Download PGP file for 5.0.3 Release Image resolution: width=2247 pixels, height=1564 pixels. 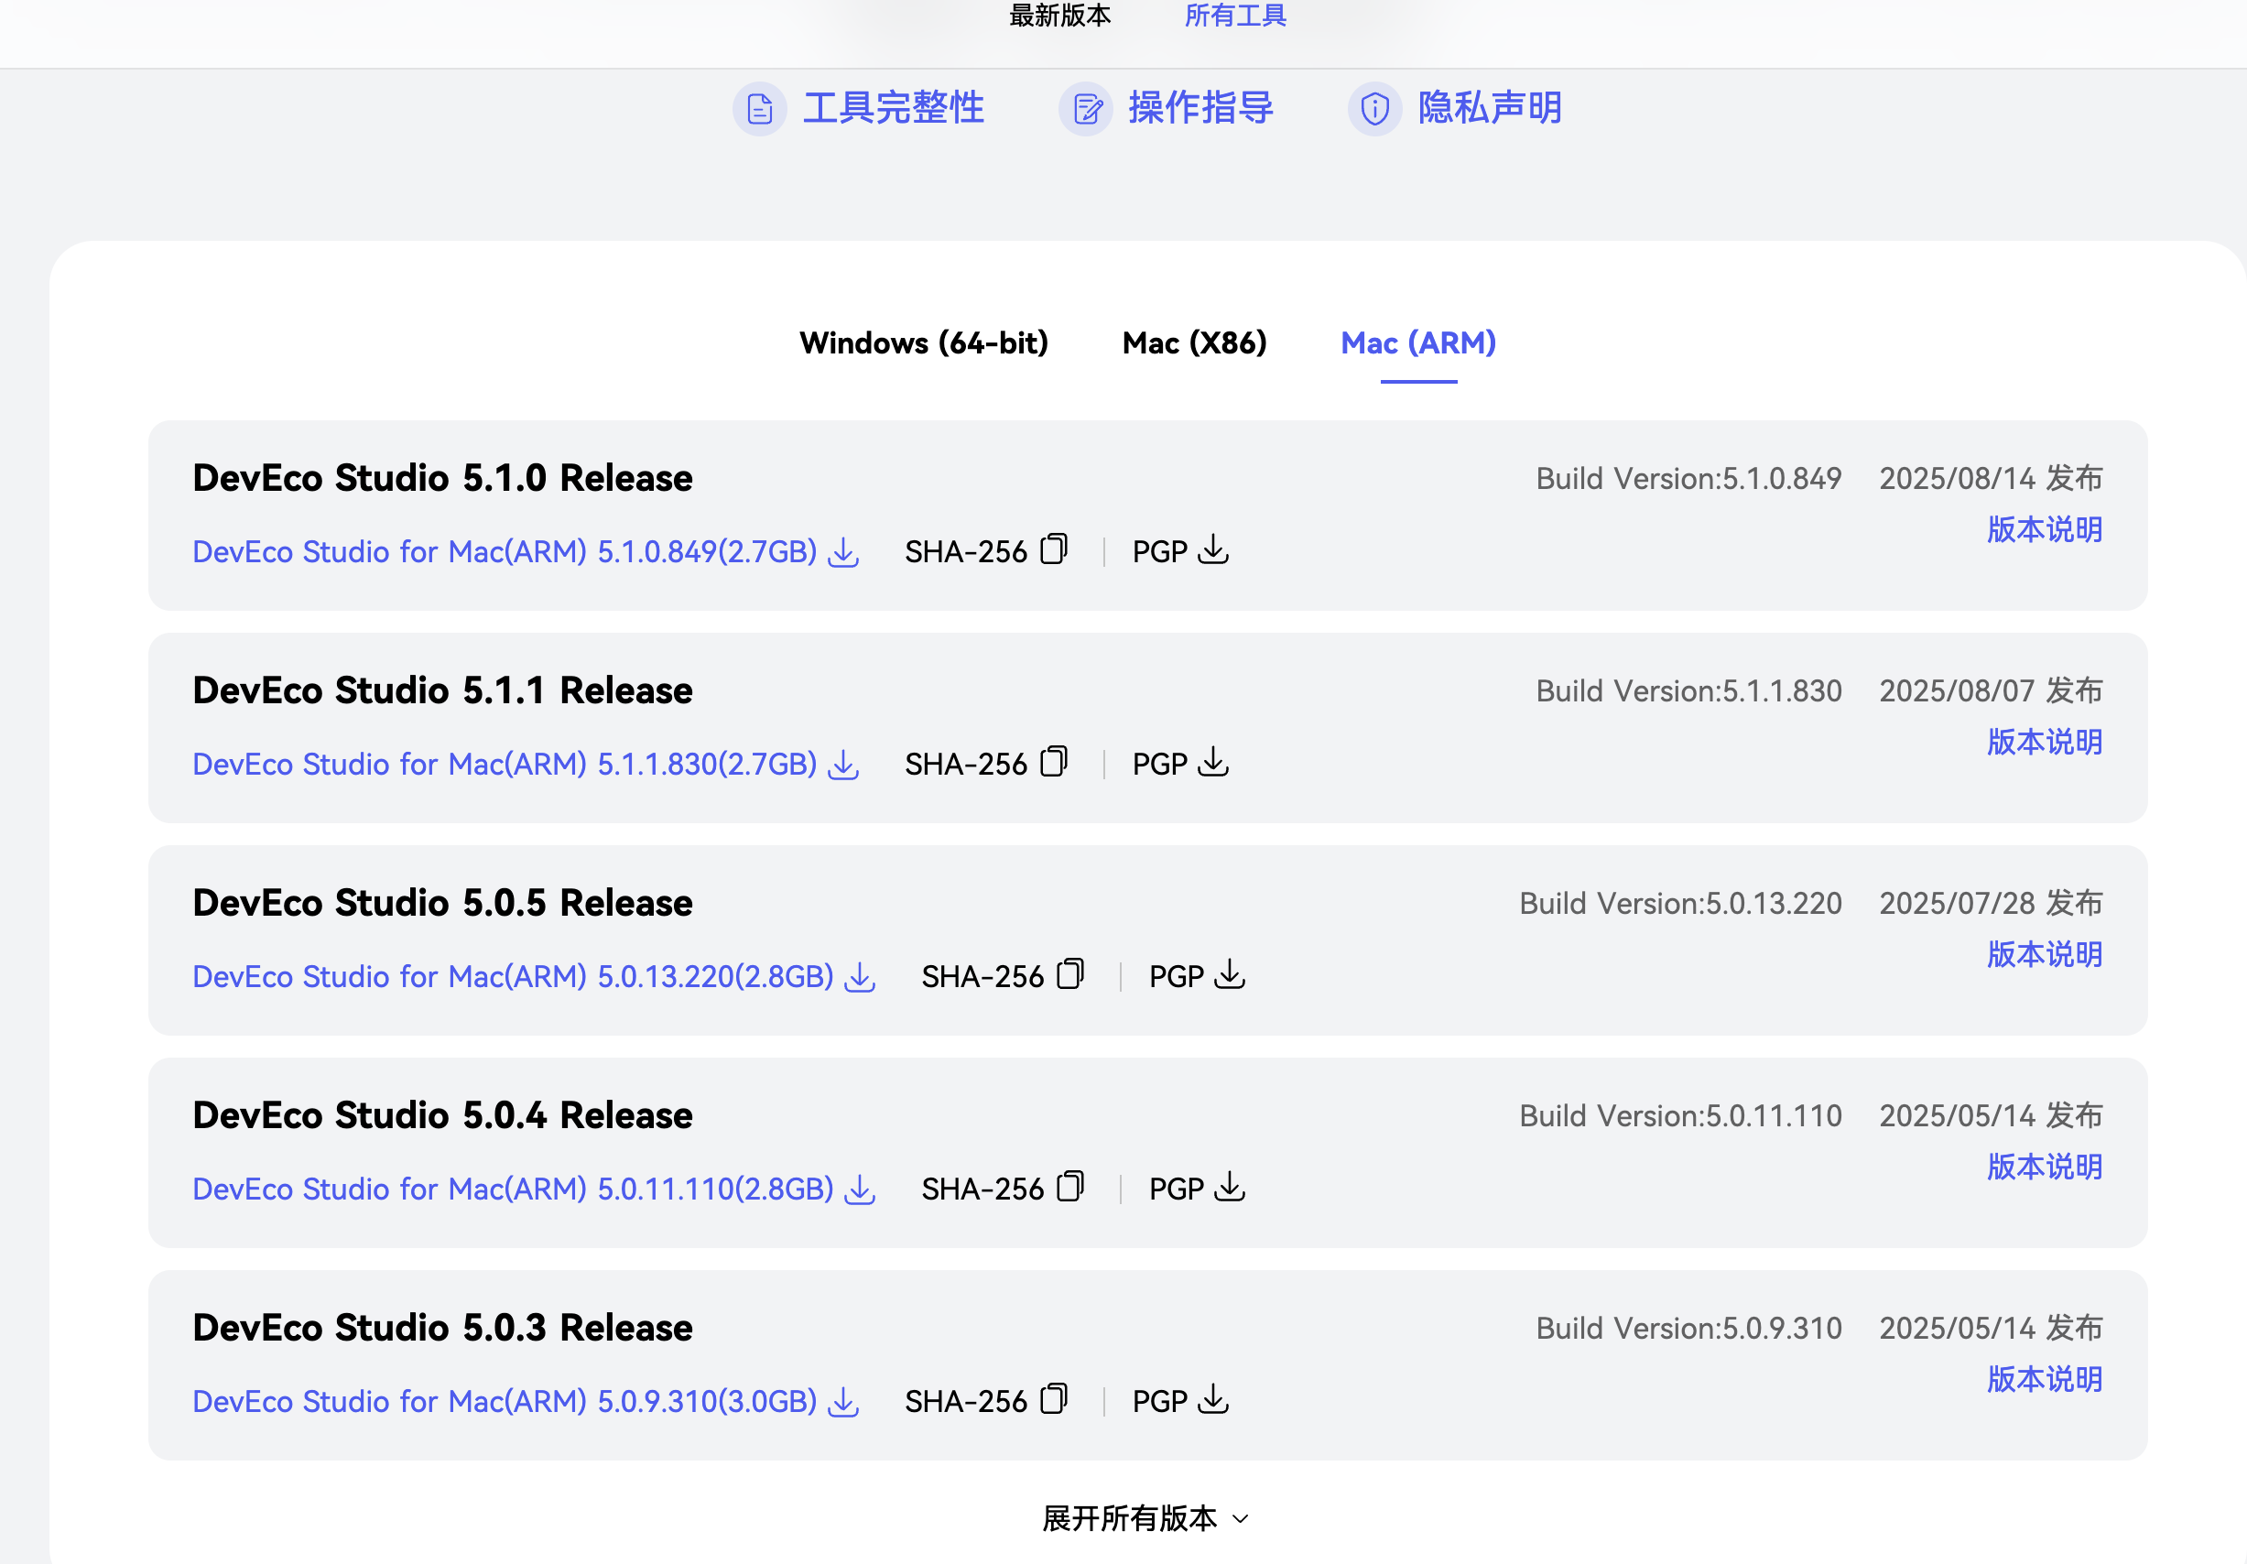tap(1213, 1399)
